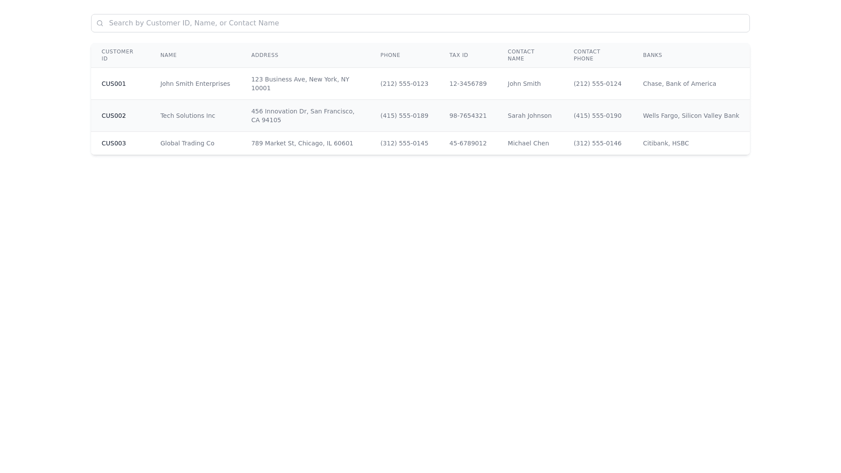Click the Banks column header
Image resolution: width=841 pixels, height=473 pixels.
[x=652, y=55]
